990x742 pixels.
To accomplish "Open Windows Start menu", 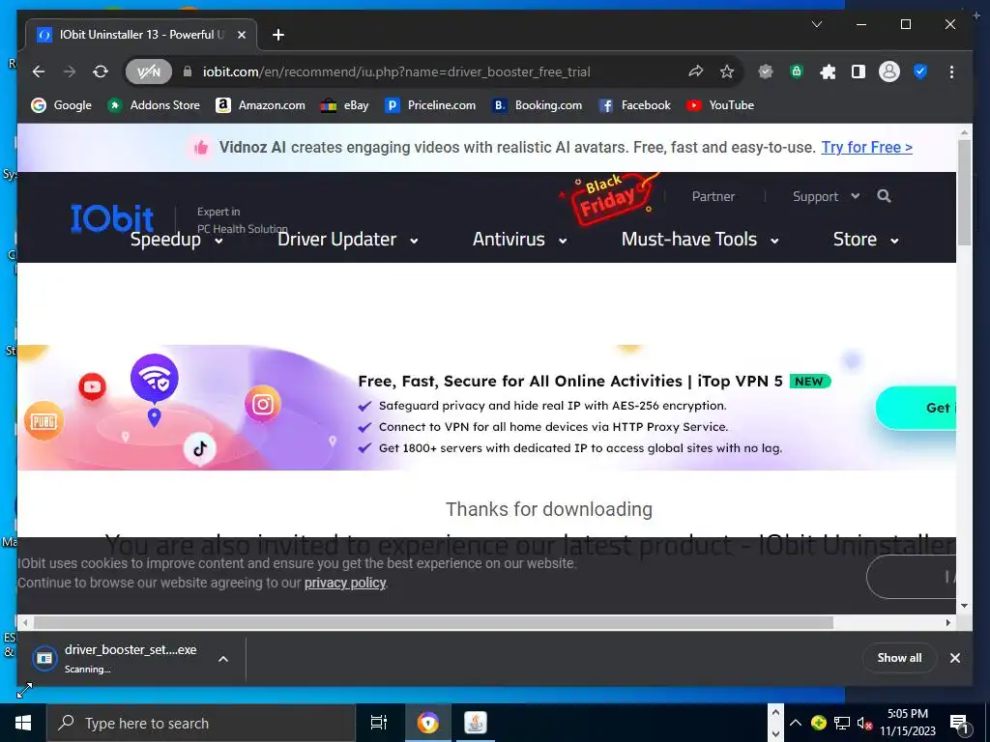I will (x=23, y=723).
